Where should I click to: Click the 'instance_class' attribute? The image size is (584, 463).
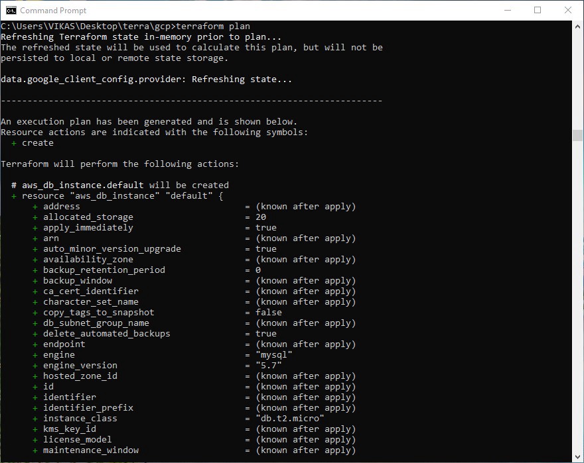(80, 419)
